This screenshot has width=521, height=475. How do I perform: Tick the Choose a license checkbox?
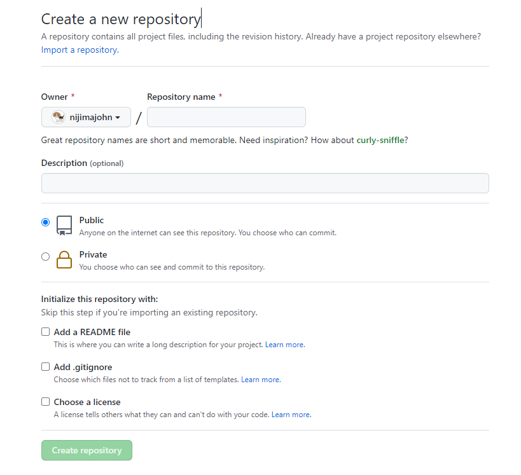tap(45, 401)
